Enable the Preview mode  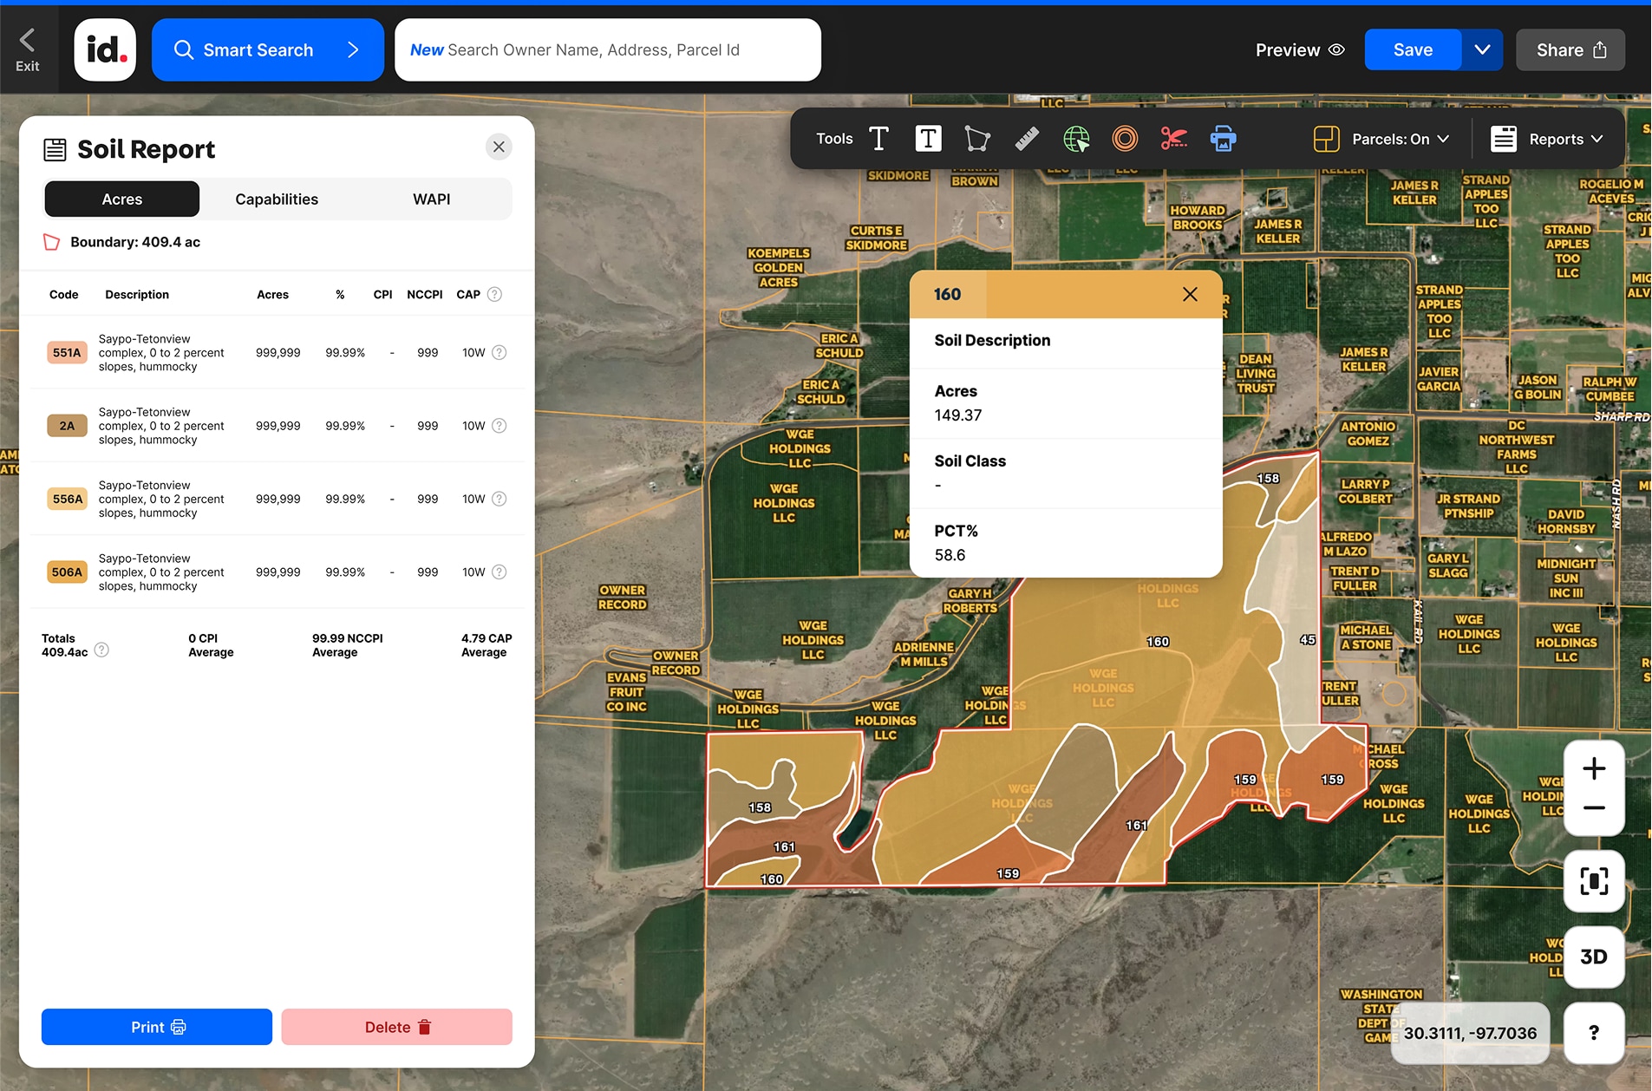click(x=1298, y=49)
